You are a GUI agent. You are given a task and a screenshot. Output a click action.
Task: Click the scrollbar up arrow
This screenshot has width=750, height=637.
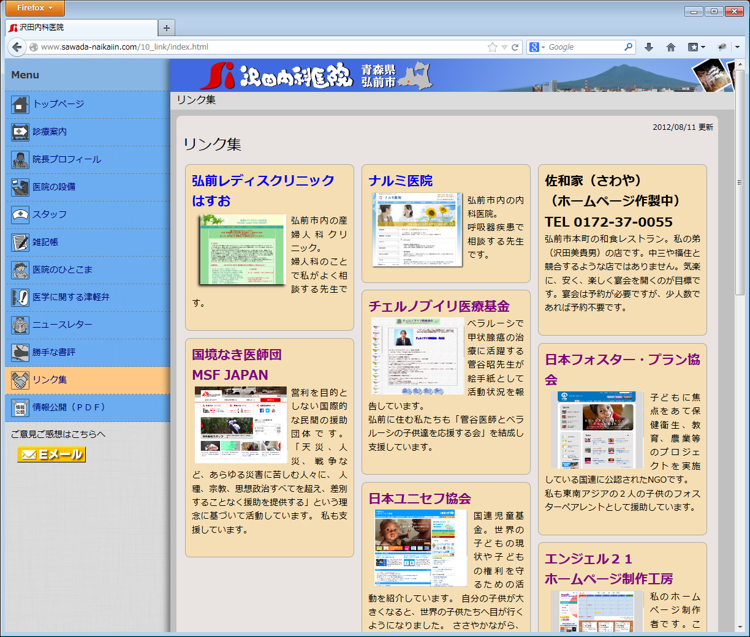(x=741, y=64)
